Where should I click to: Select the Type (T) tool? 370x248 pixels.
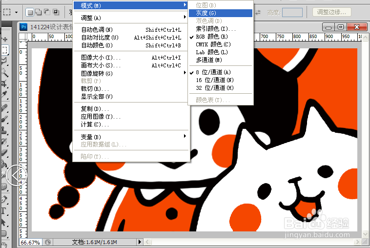(x=4, y=211)
